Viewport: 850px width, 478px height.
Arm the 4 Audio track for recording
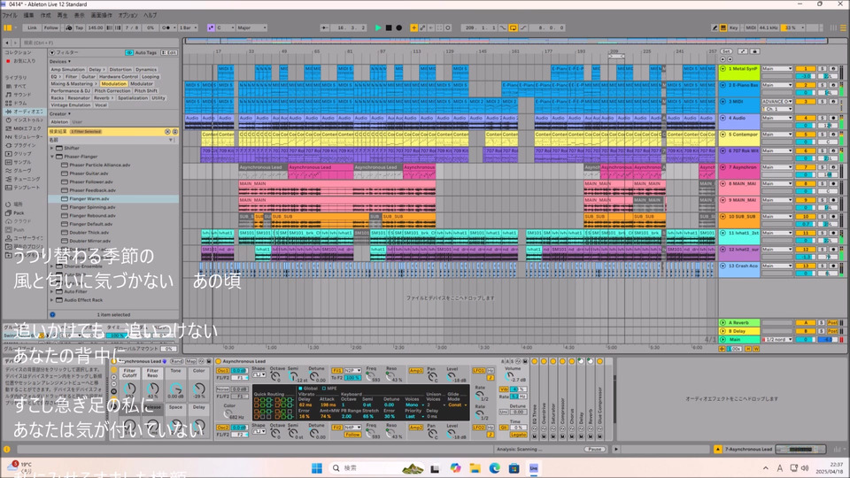[833, 118]
